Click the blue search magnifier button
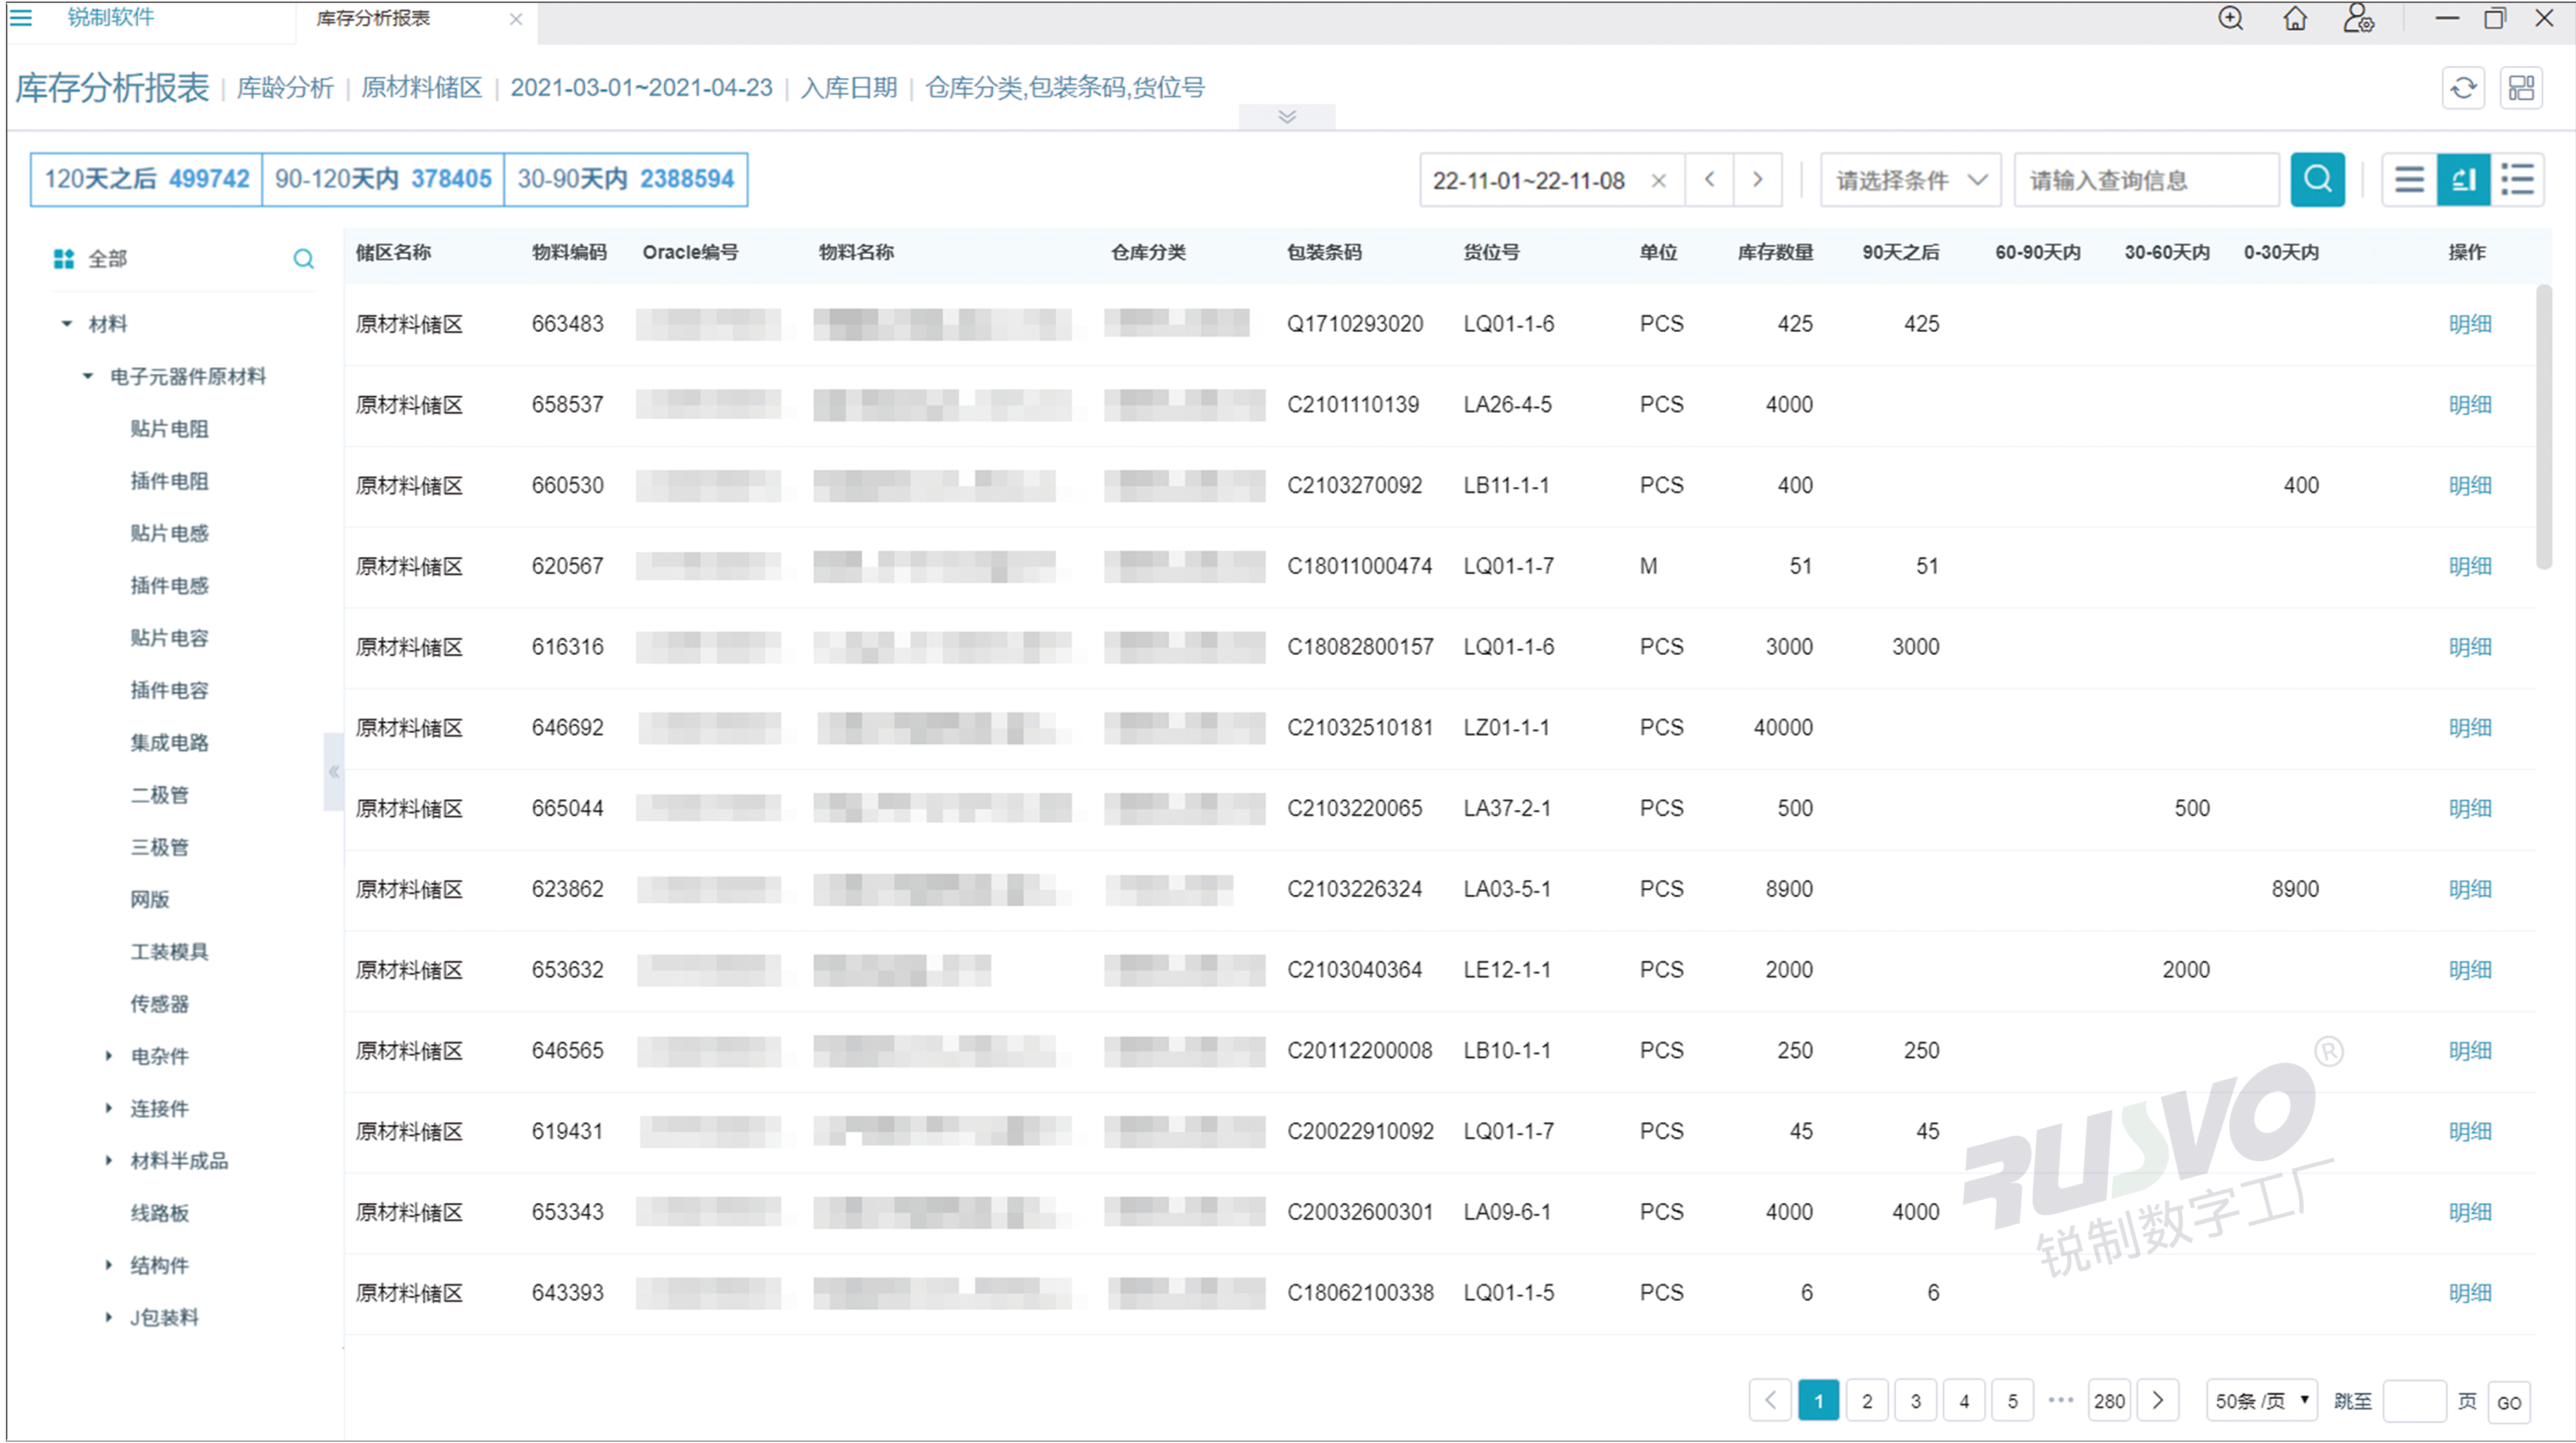 click(2316, 180)
